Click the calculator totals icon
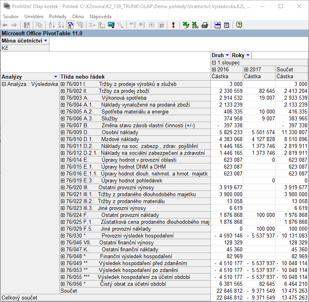 coord(111,25)
